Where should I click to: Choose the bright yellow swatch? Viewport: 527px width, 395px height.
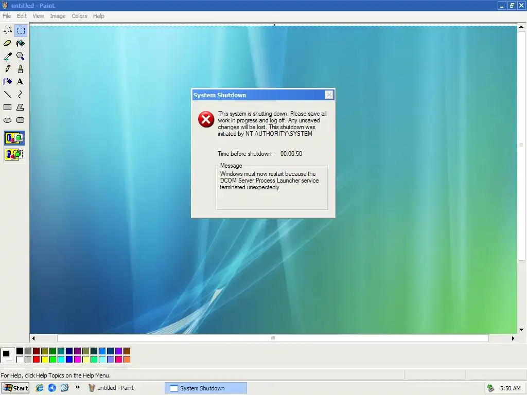click(x=44, y=360)
